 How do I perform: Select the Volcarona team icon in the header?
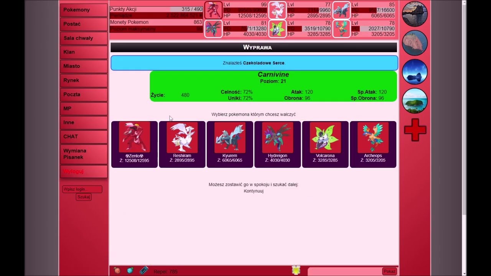(277, 29)
